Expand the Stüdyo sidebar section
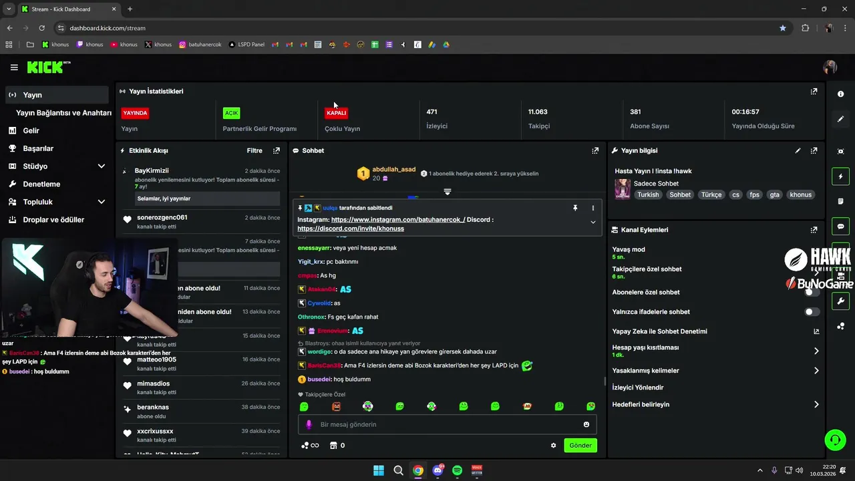855x481 pixels. click(x=102, y=166)
